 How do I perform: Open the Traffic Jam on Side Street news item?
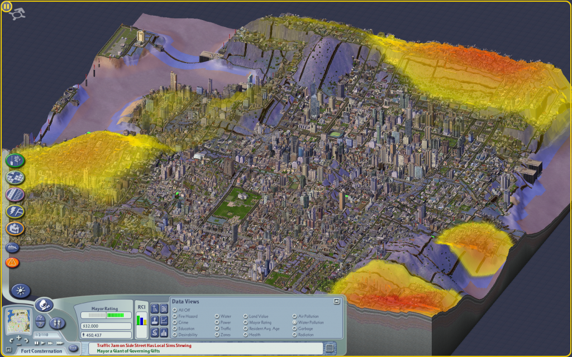click(144, 345)
